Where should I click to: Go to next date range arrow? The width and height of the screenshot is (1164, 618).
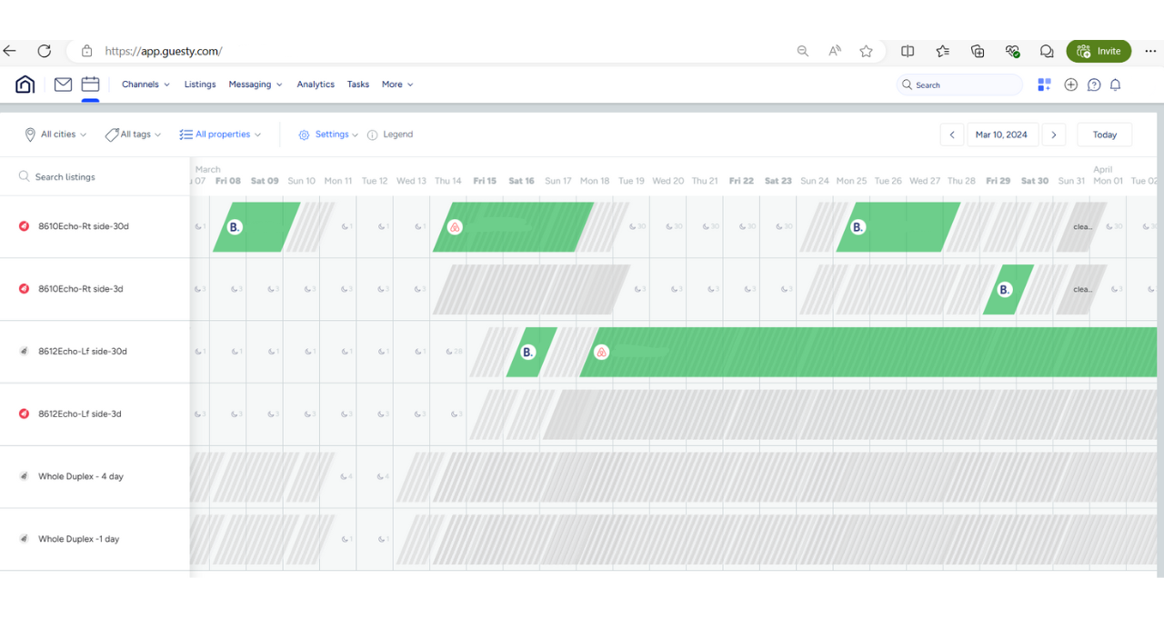[1053, 135]
